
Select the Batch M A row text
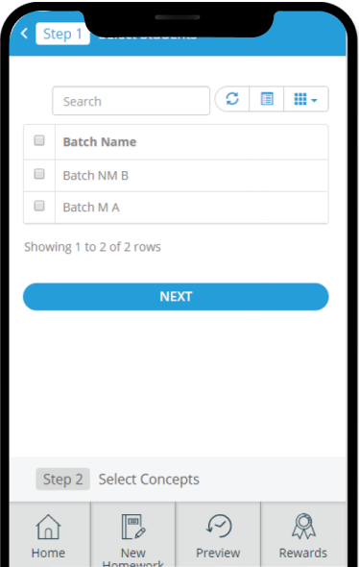click(x=91, y=208)
